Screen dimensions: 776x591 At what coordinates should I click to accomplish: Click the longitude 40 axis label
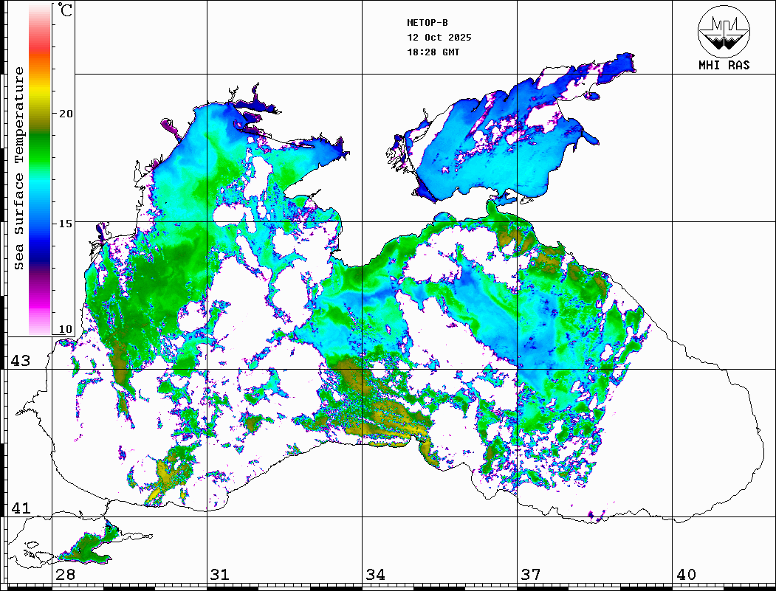pos(686,575)
